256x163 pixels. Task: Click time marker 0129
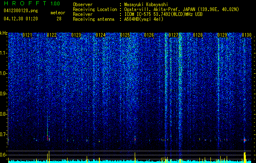coord(222,35)
